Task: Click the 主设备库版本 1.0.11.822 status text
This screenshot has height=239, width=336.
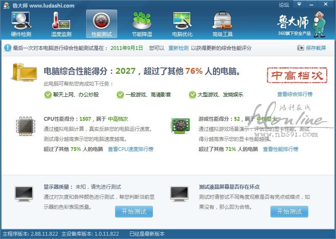Action: [90, 234]
